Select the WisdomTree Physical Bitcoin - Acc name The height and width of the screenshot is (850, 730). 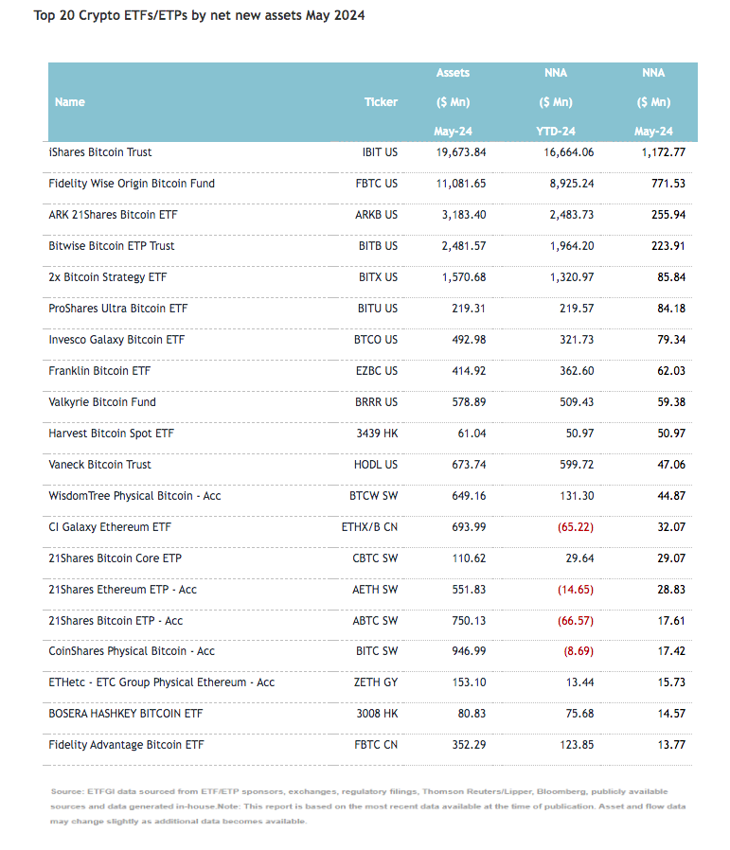(134, 496)
